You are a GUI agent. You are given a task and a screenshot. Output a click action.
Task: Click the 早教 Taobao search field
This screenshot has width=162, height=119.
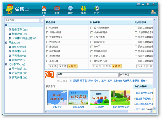click(88, 75)
